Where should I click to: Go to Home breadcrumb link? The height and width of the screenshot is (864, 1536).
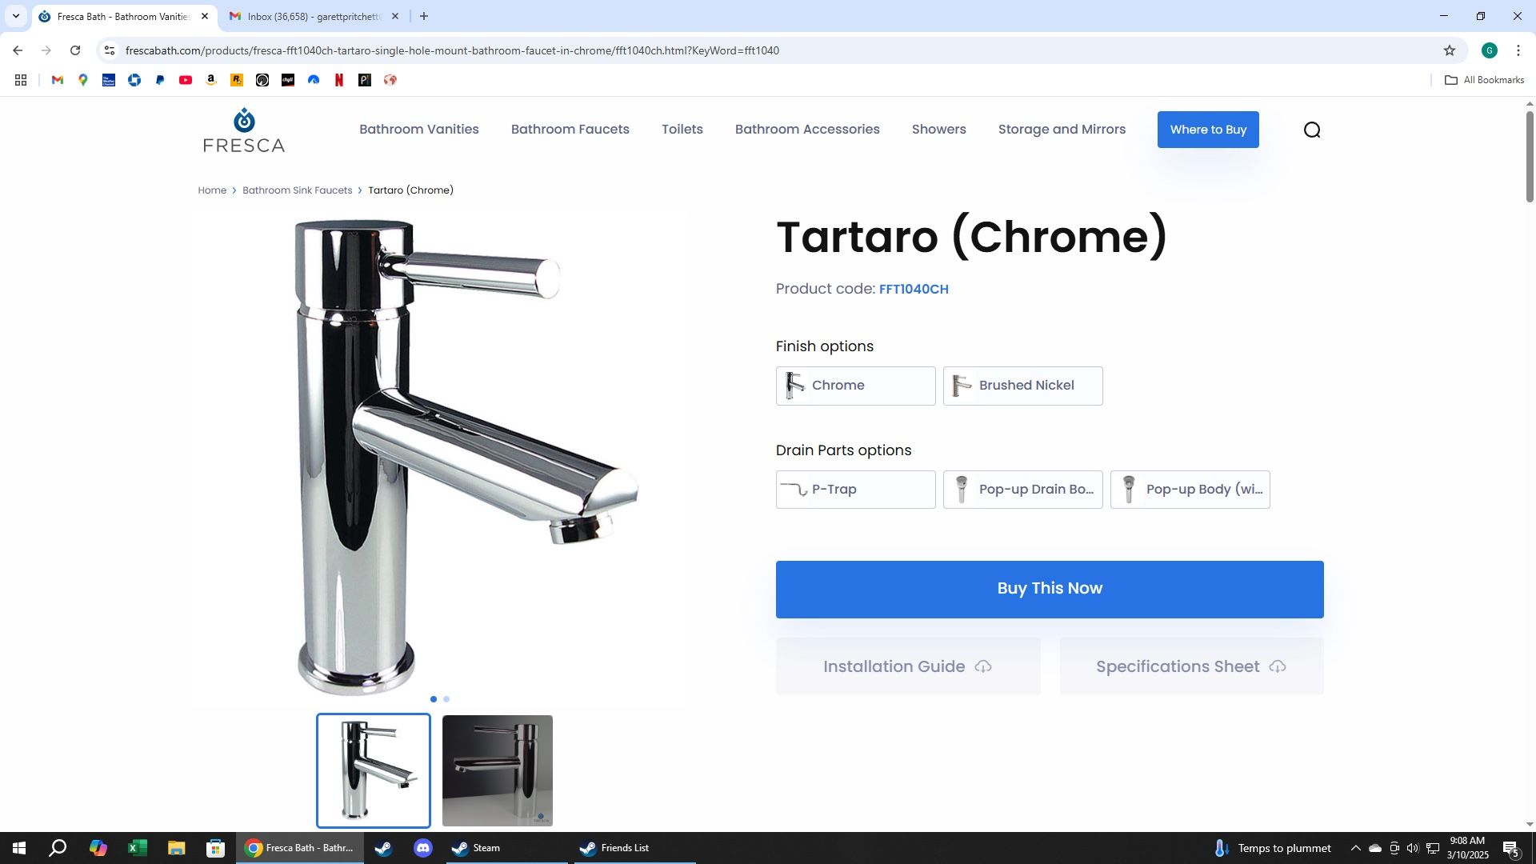tap(212, 190)
